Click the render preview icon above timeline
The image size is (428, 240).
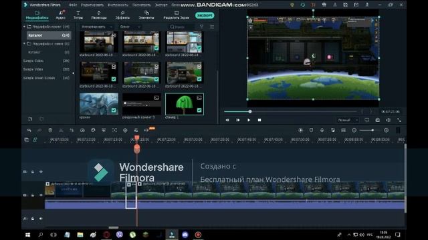pos(300,131)
